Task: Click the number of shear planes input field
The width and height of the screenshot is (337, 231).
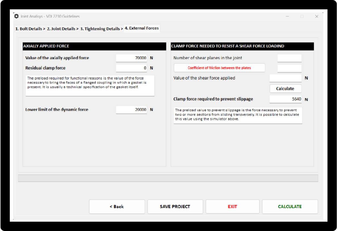Action: (x=289, y=58)
